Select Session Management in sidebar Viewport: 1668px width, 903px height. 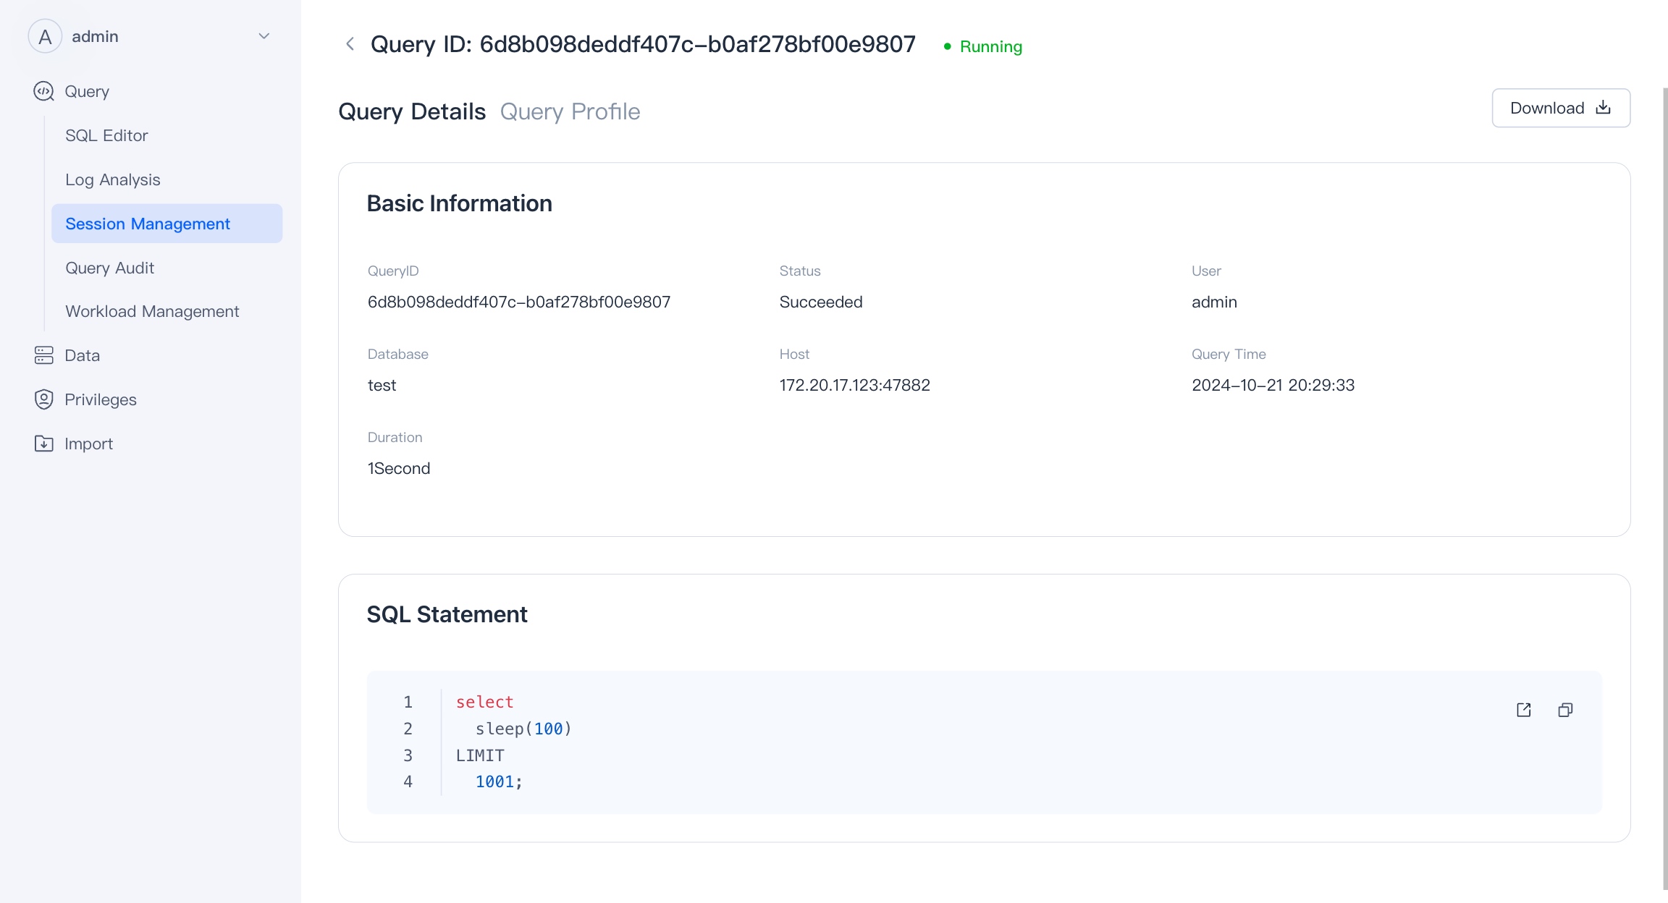click(x=148, y=224)
